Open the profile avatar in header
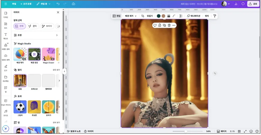The image size is (261, 135). 224,4
